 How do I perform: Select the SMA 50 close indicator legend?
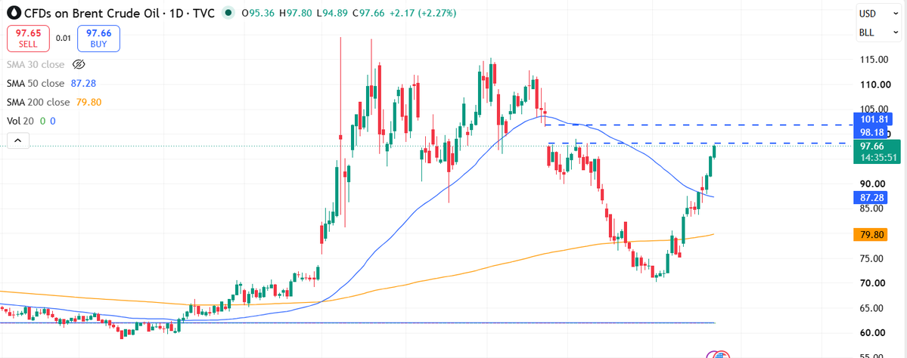[x=36, y=83]
